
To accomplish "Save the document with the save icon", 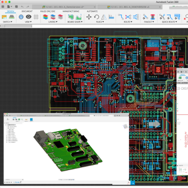I will point(16,7).
